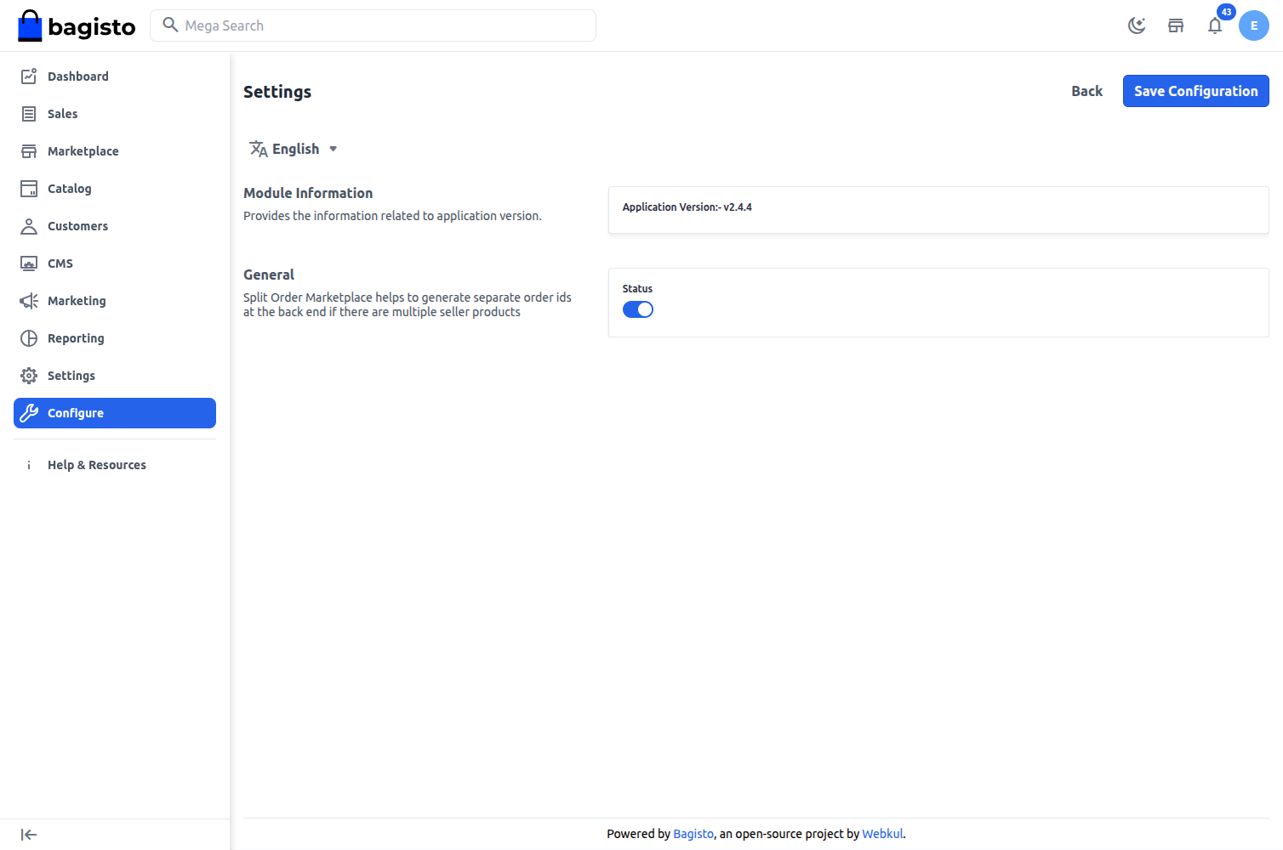The width and height of the screenshot is (1283, 850).
Task: Click the Reporting pie chart icon
Action: 29,338
